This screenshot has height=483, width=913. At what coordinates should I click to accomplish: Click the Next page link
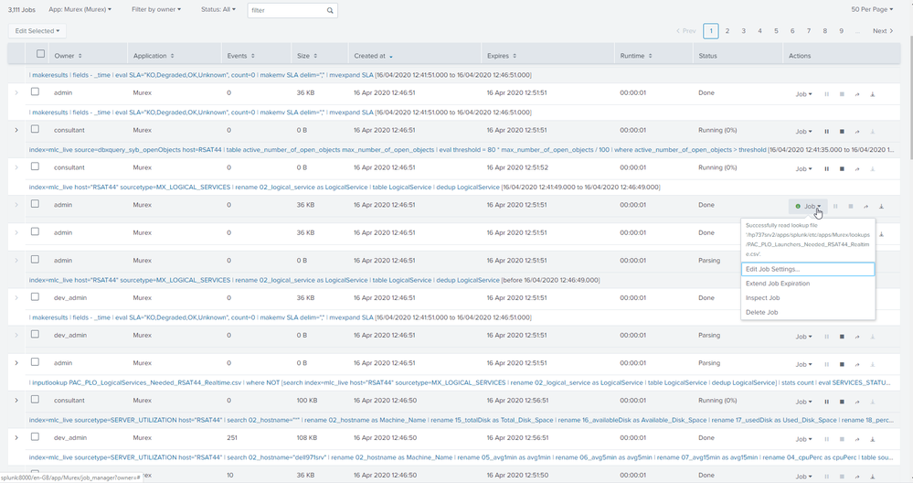click(x=883, y=31)
